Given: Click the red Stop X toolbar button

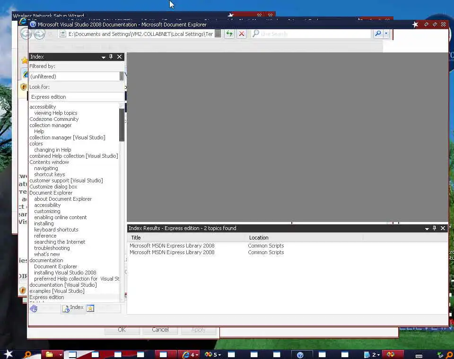Looking at the screenshot, I should pyautogui.click(x=242, y=34).
